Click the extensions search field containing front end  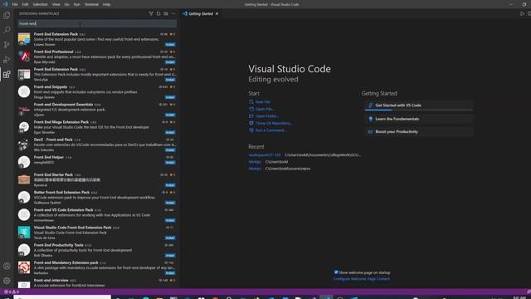click(x=97, y=23)
